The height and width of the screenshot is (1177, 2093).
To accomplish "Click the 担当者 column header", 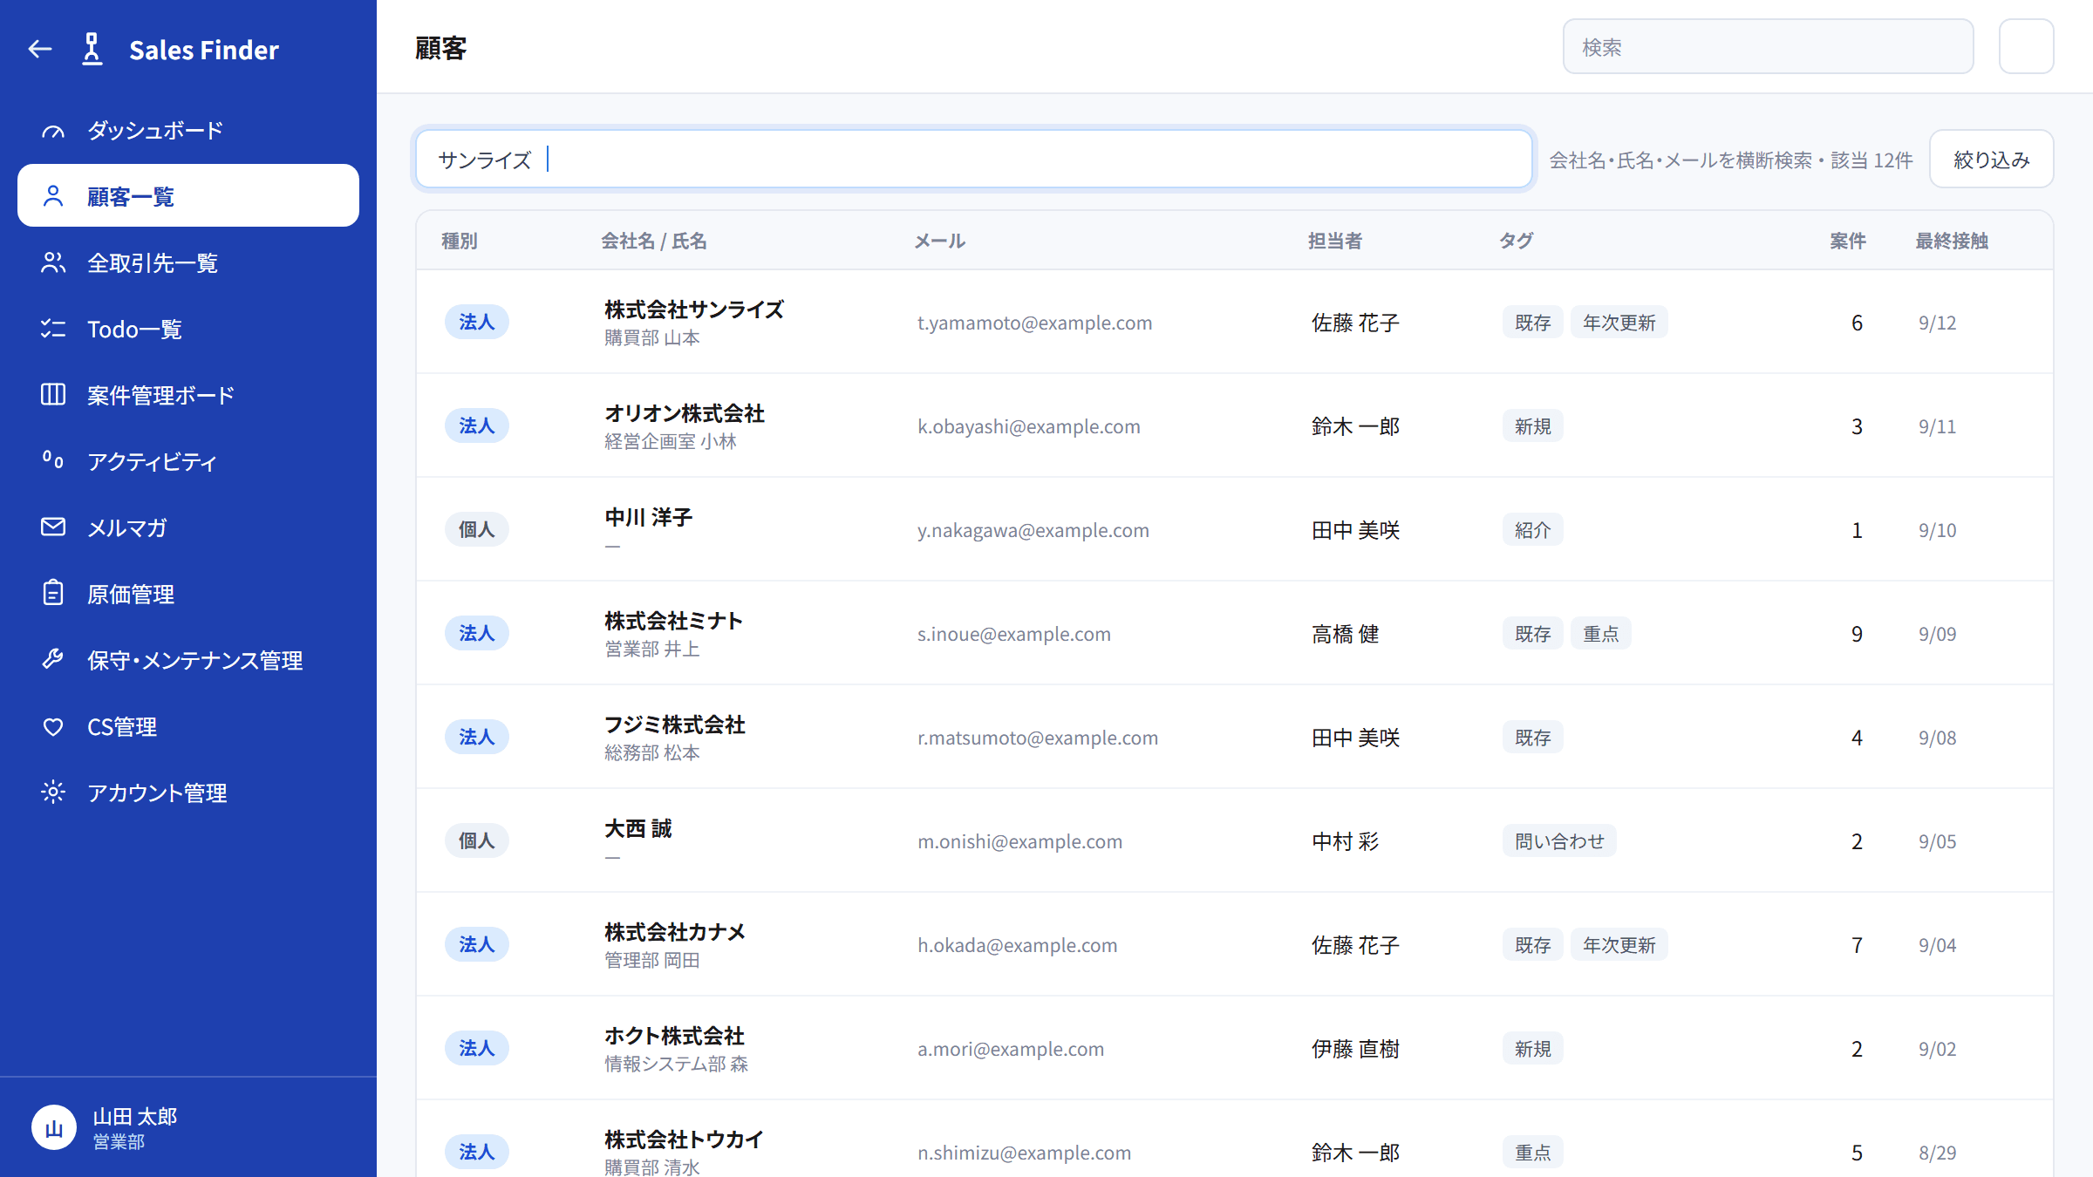I will coord(1335,241).
